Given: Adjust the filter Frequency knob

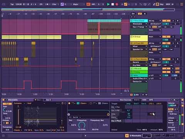Looking at the screenshot, I should pos(82,125).
